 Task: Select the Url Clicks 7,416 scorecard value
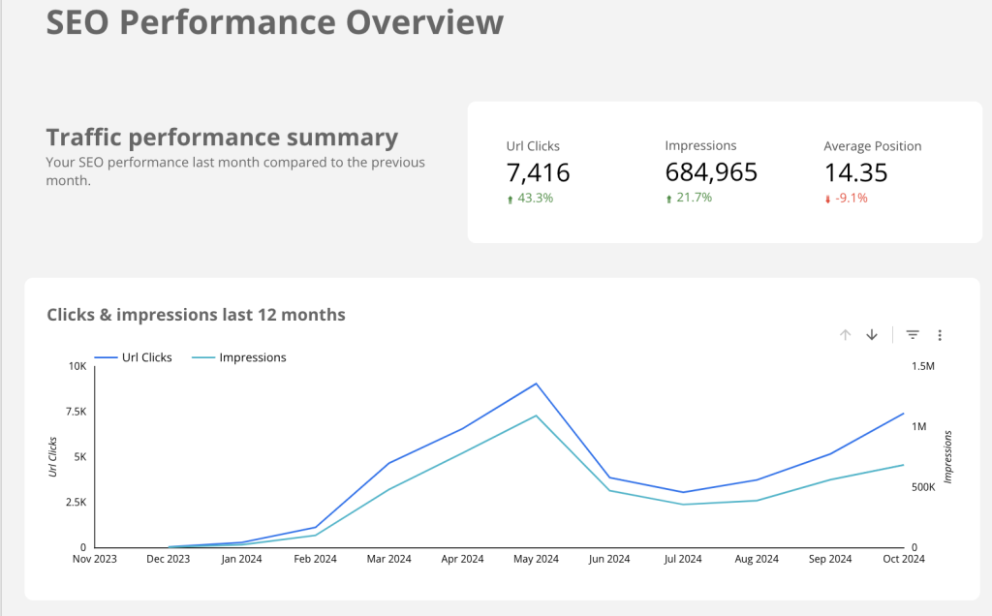click(538, 173)
